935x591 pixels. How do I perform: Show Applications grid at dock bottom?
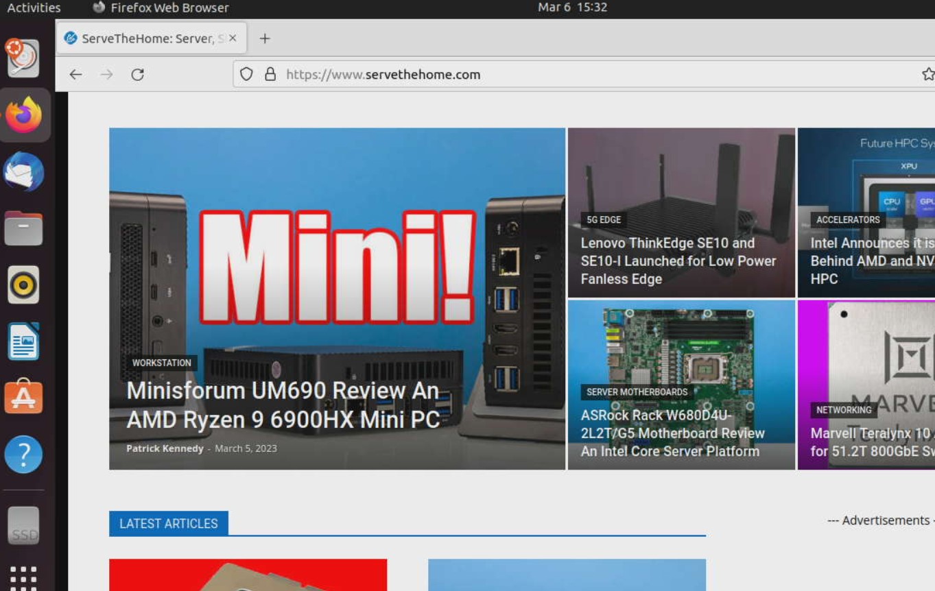24,577
